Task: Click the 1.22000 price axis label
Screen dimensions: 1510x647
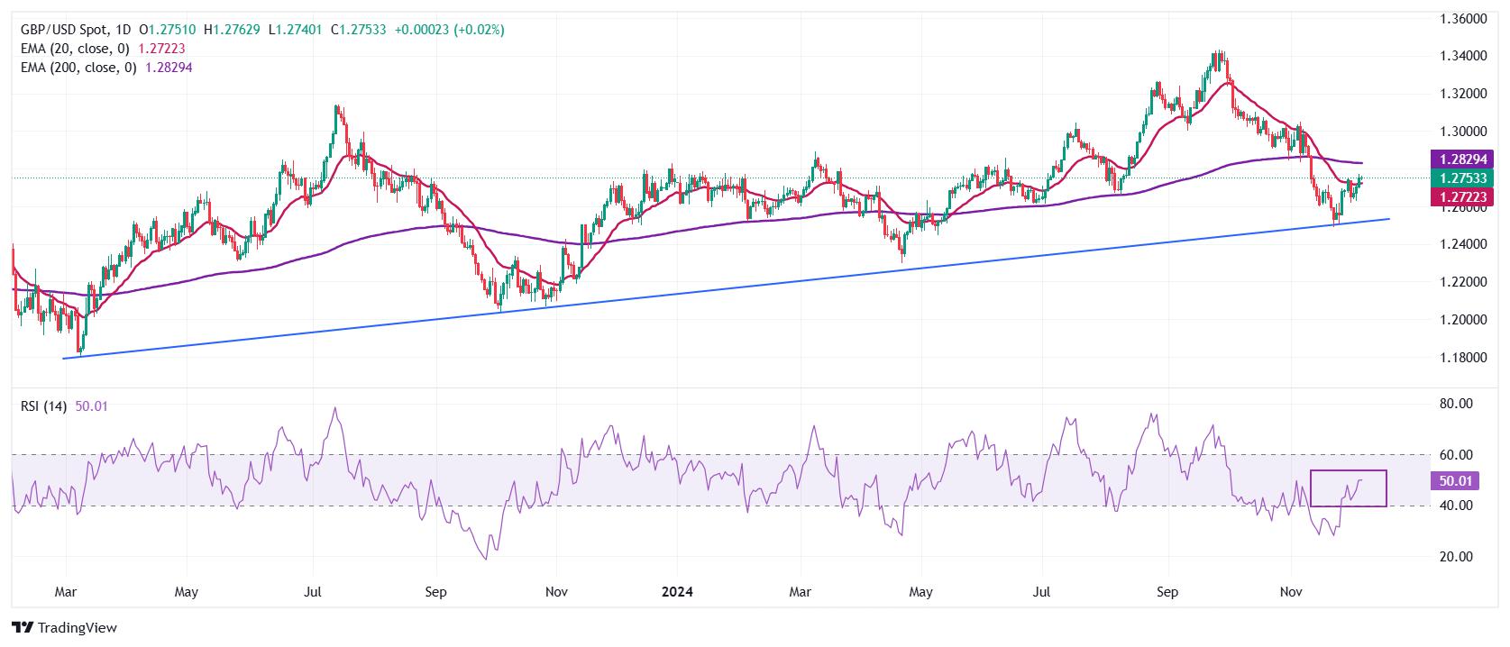Action: point(1461,282)
